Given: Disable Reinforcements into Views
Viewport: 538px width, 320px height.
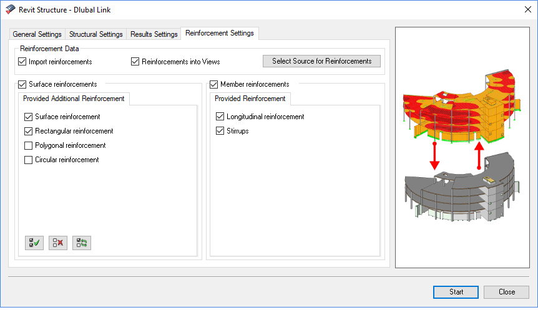Looking at the screenshot, I should (x=135, y=62).
